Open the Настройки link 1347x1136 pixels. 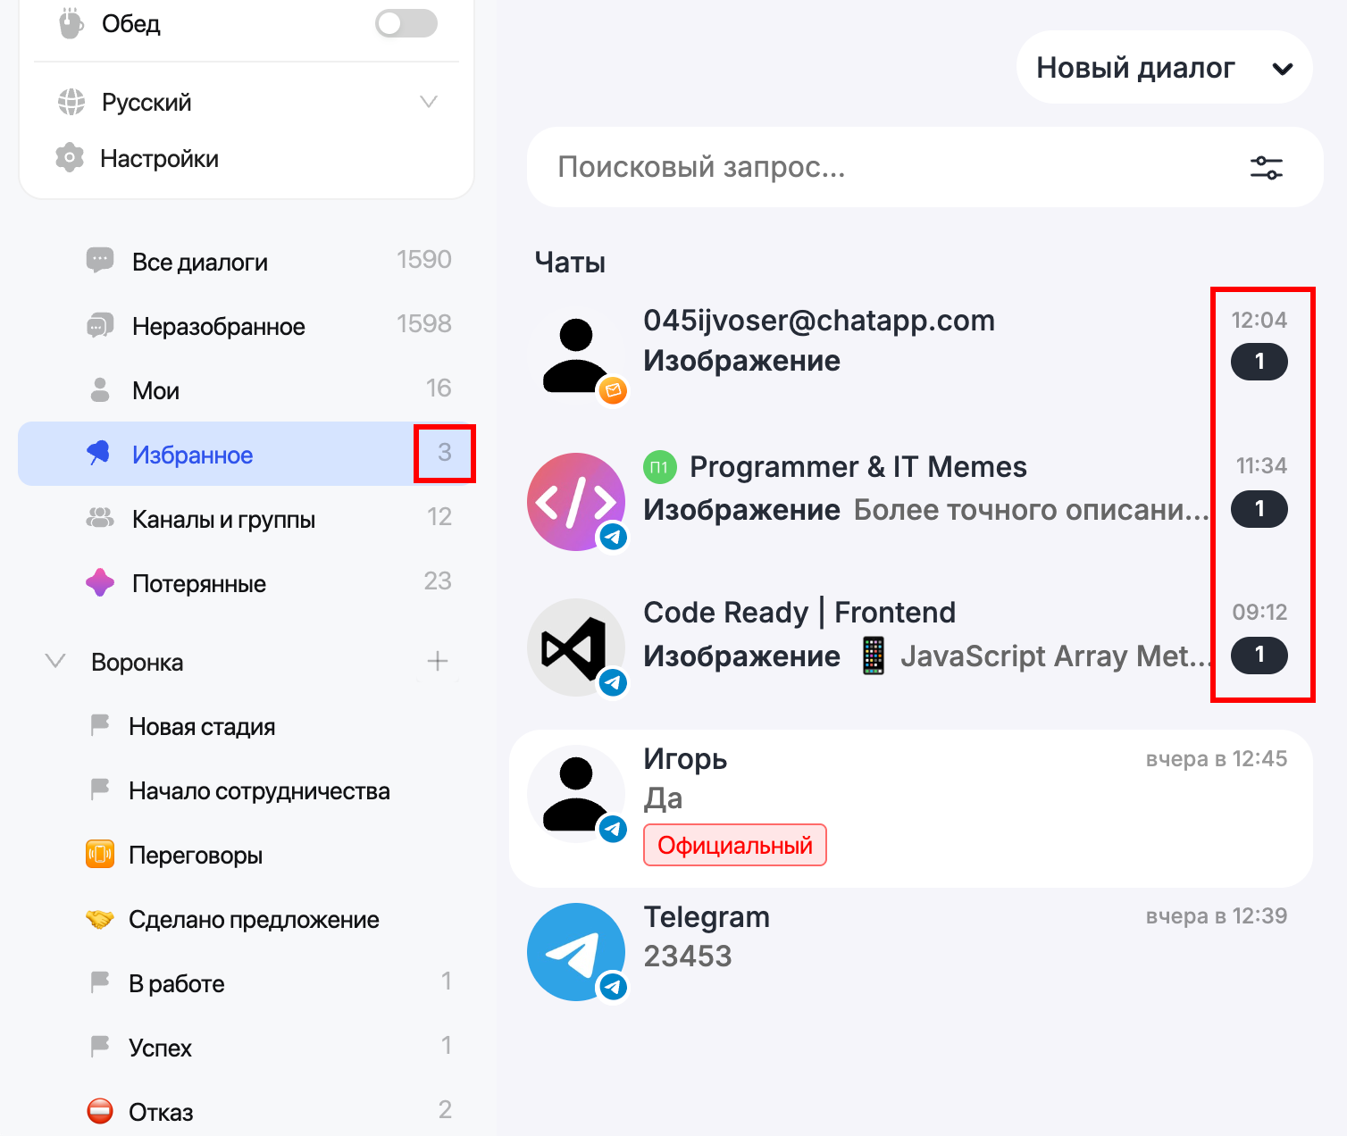tap(159, 159)
